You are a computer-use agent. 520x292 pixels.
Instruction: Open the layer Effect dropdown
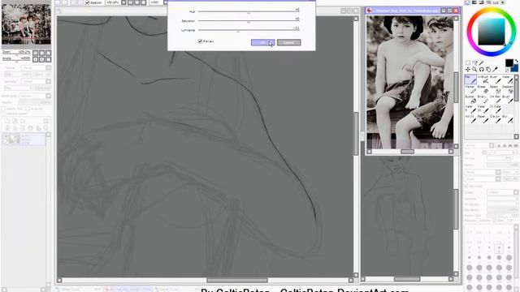[x=36, y=81]
